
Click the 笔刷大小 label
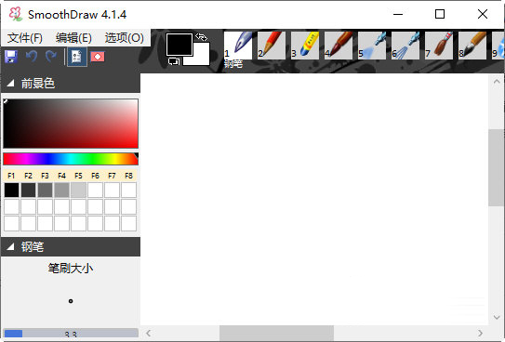point(71,268)
